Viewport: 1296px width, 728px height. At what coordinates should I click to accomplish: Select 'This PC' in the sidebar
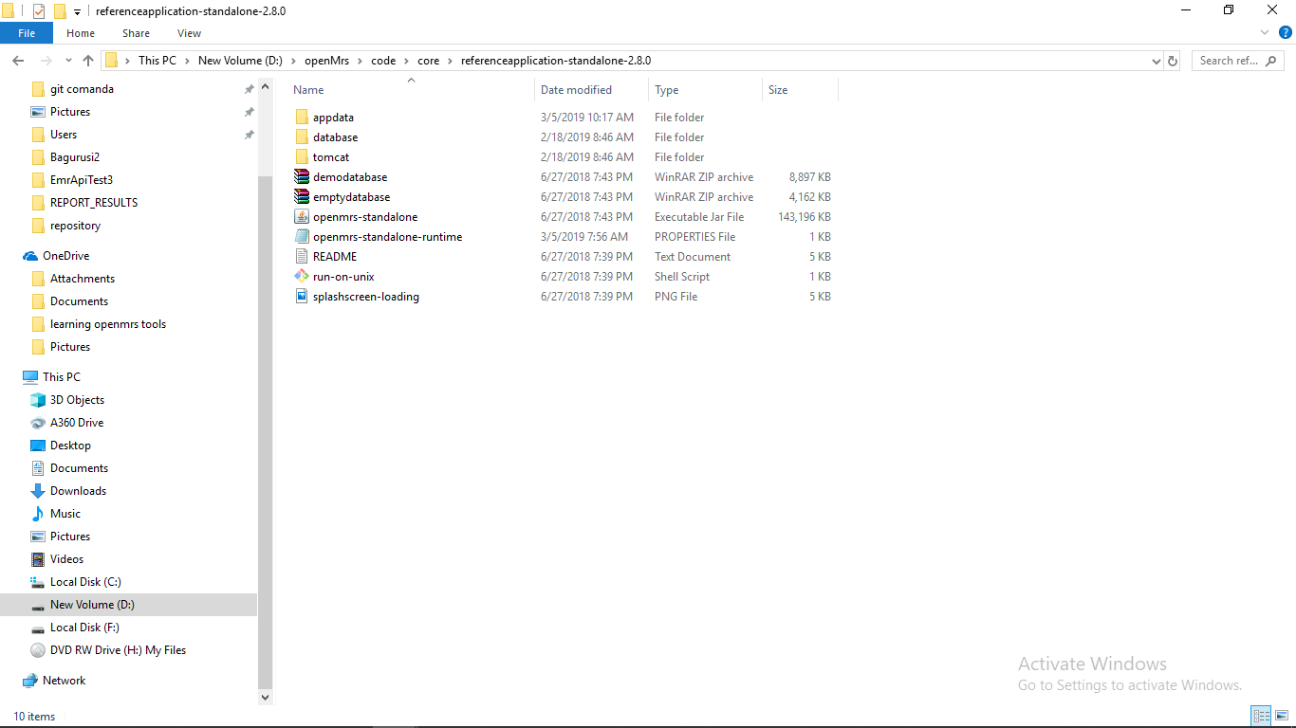pos(61,377)
